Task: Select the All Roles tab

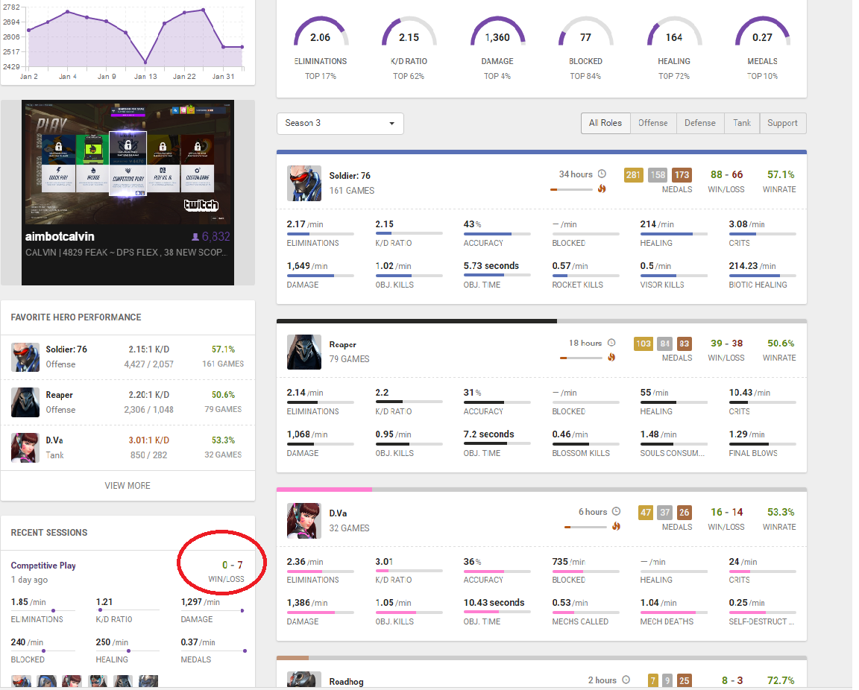Action: tap(605, 123)
